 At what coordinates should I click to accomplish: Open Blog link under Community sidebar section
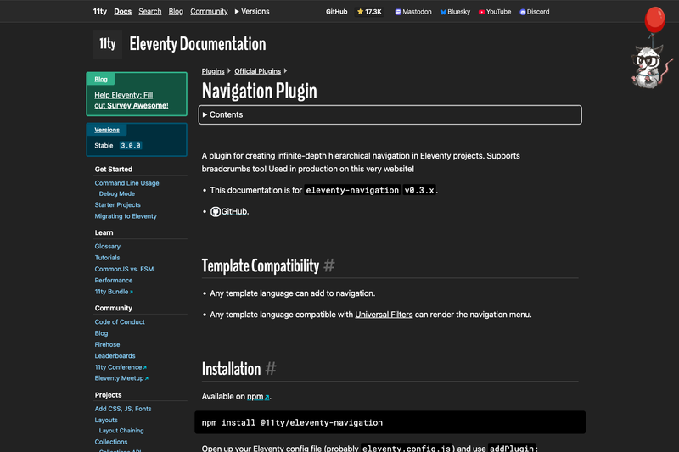click(x=101, y=333)
